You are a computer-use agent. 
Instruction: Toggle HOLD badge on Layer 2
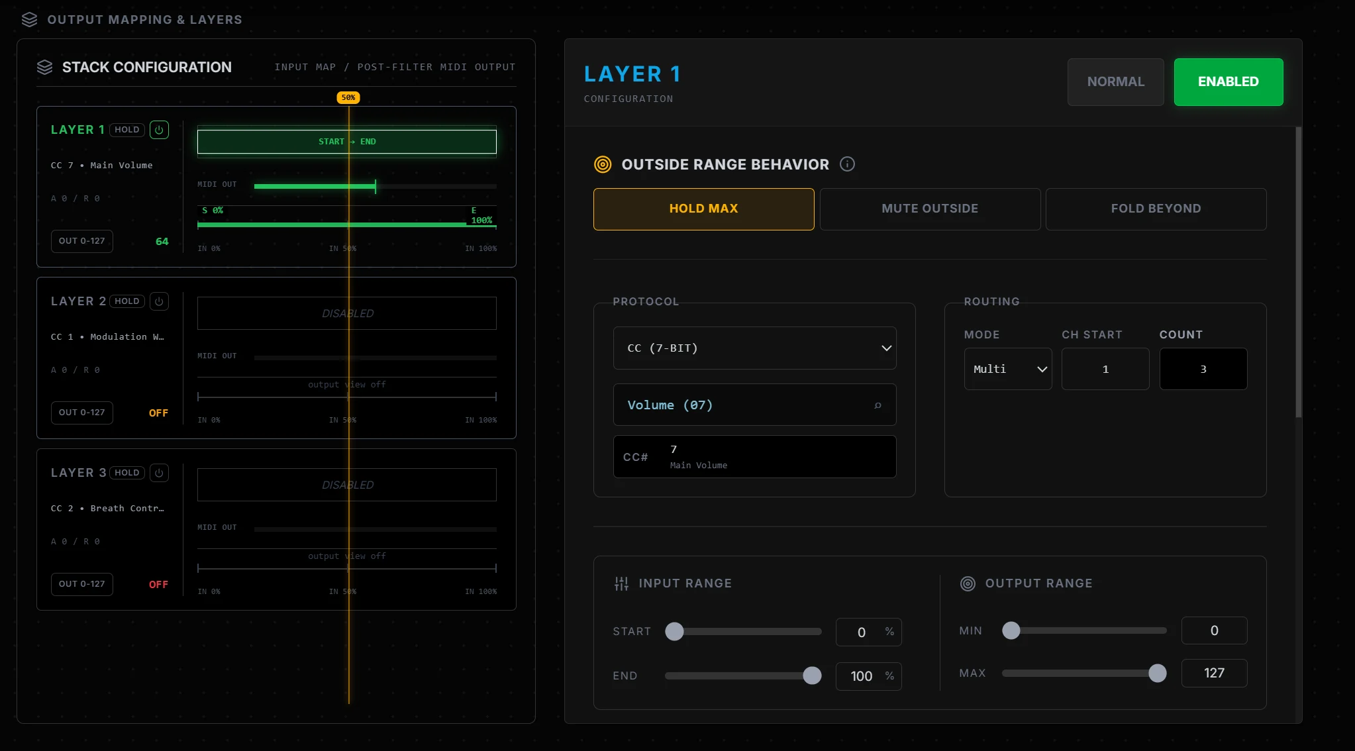tap(127, 301)
